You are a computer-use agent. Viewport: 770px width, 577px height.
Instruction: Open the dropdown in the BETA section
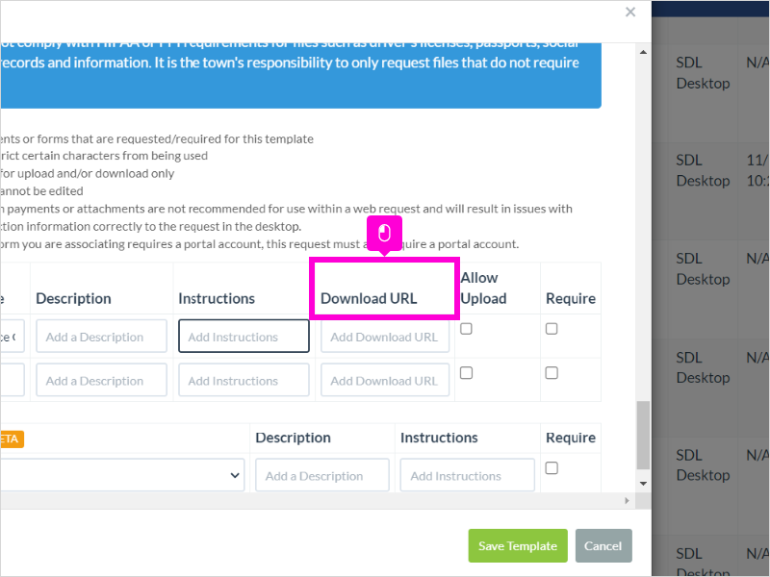(122, 475)
